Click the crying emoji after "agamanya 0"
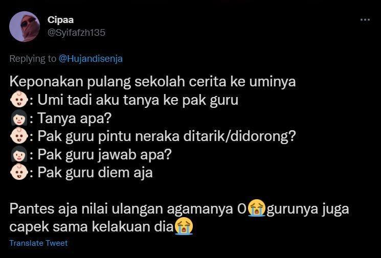Screen dimensions: 381x258 [257, 208]
